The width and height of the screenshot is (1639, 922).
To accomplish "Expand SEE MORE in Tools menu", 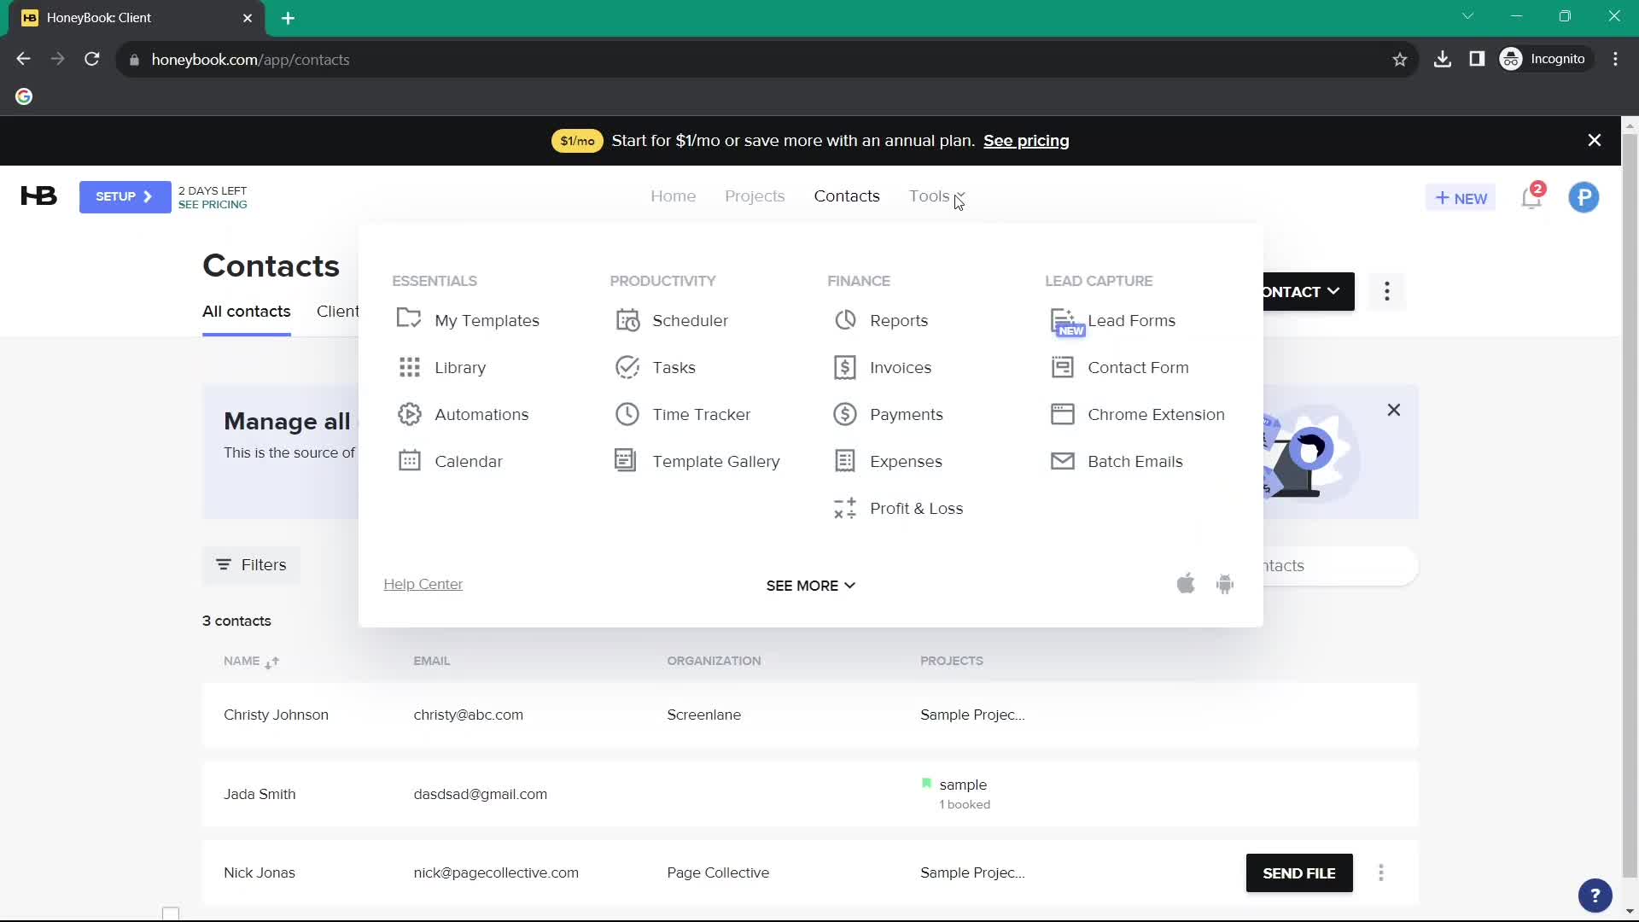I will (810, 586).
